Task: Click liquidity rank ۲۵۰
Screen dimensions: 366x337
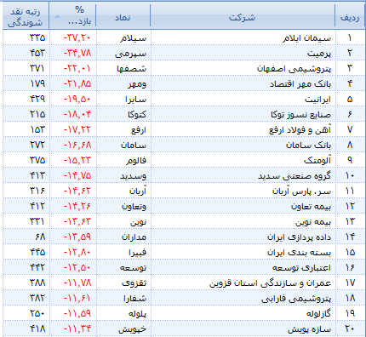Action: click(x=37, y=313)
